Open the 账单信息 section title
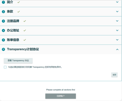This screenshot has width=122, height=101. (13, 40)
